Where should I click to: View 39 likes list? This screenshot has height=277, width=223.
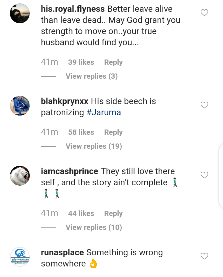(81, 62)
